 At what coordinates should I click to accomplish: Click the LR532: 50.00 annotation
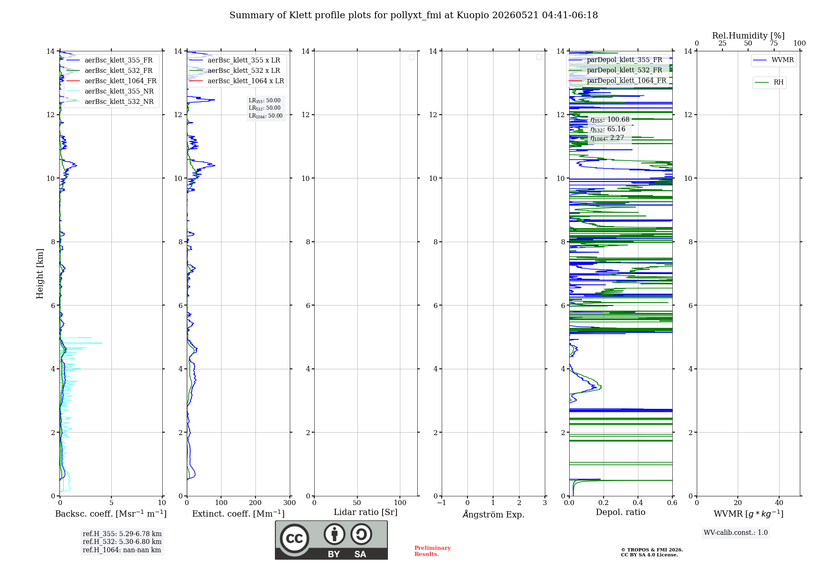coord(265,108)
